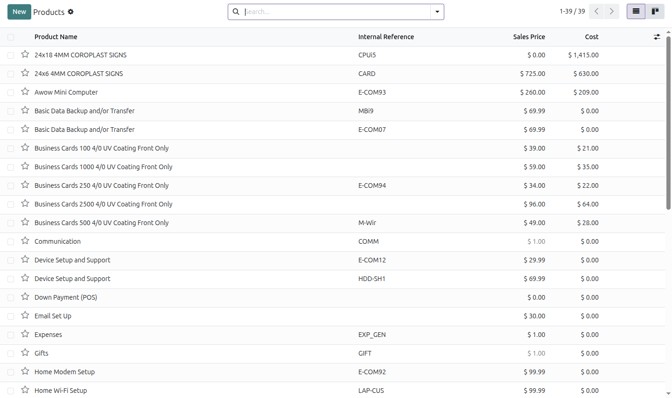
Task: Open optional columns adjust icon
Action: pyautogui.click(x=657, y=37)
